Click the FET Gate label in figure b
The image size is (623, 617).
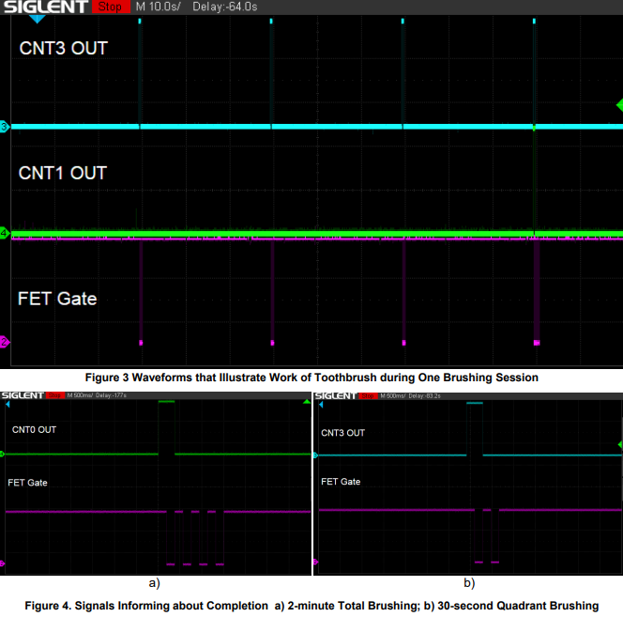click(x=342, y=481)
